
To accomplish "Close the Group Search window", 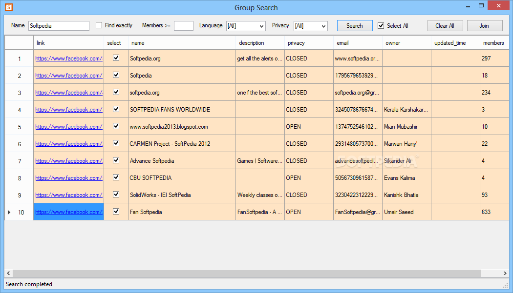I will tap(499, 5).
